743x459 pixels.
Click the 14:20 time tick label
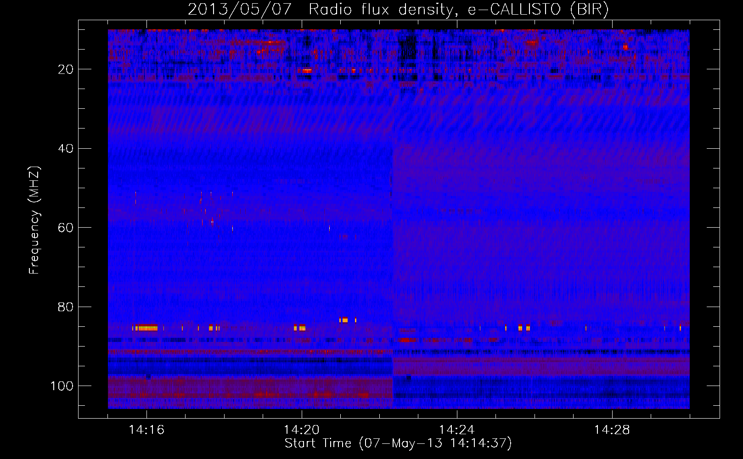point(302,430)
